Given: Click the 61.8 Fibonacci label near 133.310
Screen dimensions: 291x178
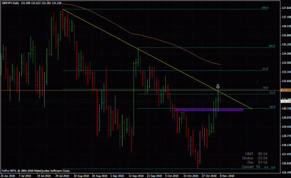Looking at the screenshot, I should [x=265, y=69].
